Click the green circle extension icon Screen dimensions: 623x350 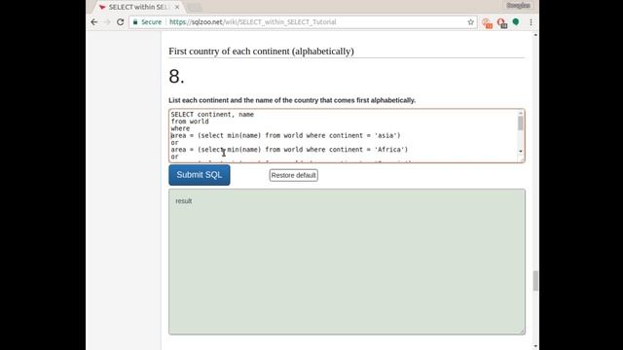(516, 21)
